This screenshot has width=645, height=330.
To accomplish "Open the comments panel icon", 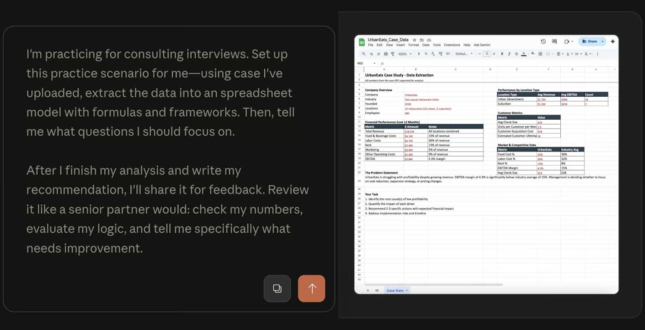I will (554, 42).
